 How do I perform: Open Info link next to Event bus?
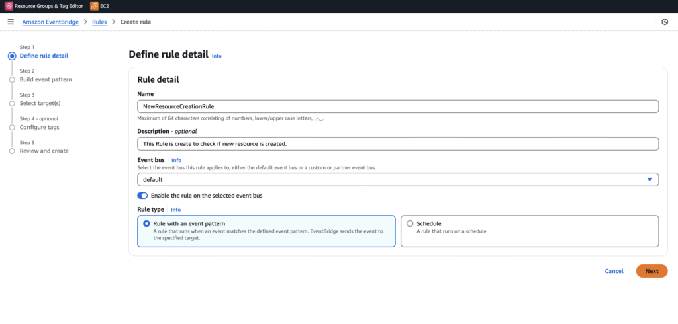click(x=176, y=160)
